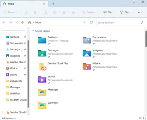The image size is (147, 120).
Task: Click the Paste clipboard icon
Action: [x=45, y=12]
